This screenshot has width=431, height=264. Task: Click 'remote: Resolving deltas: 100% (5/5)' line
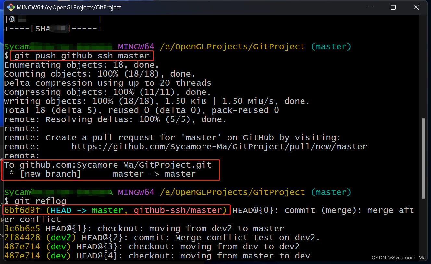coord(115,119)
